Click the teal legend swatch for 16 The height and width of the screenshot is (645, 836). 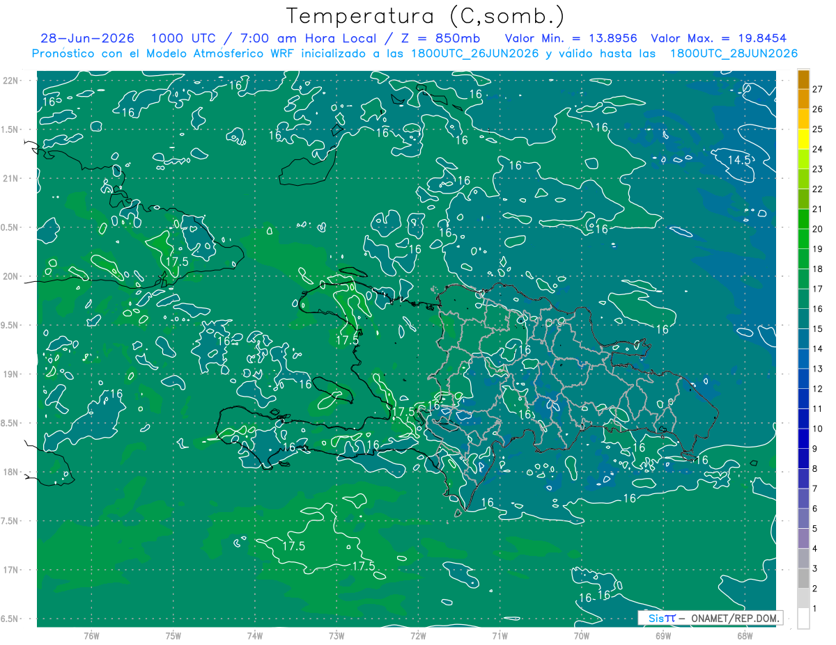click(803, 299)
